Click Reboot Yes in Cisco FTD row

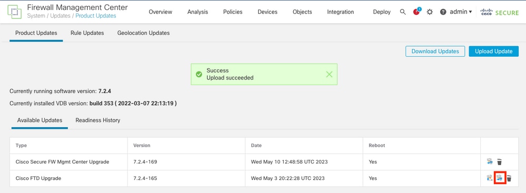373,178
